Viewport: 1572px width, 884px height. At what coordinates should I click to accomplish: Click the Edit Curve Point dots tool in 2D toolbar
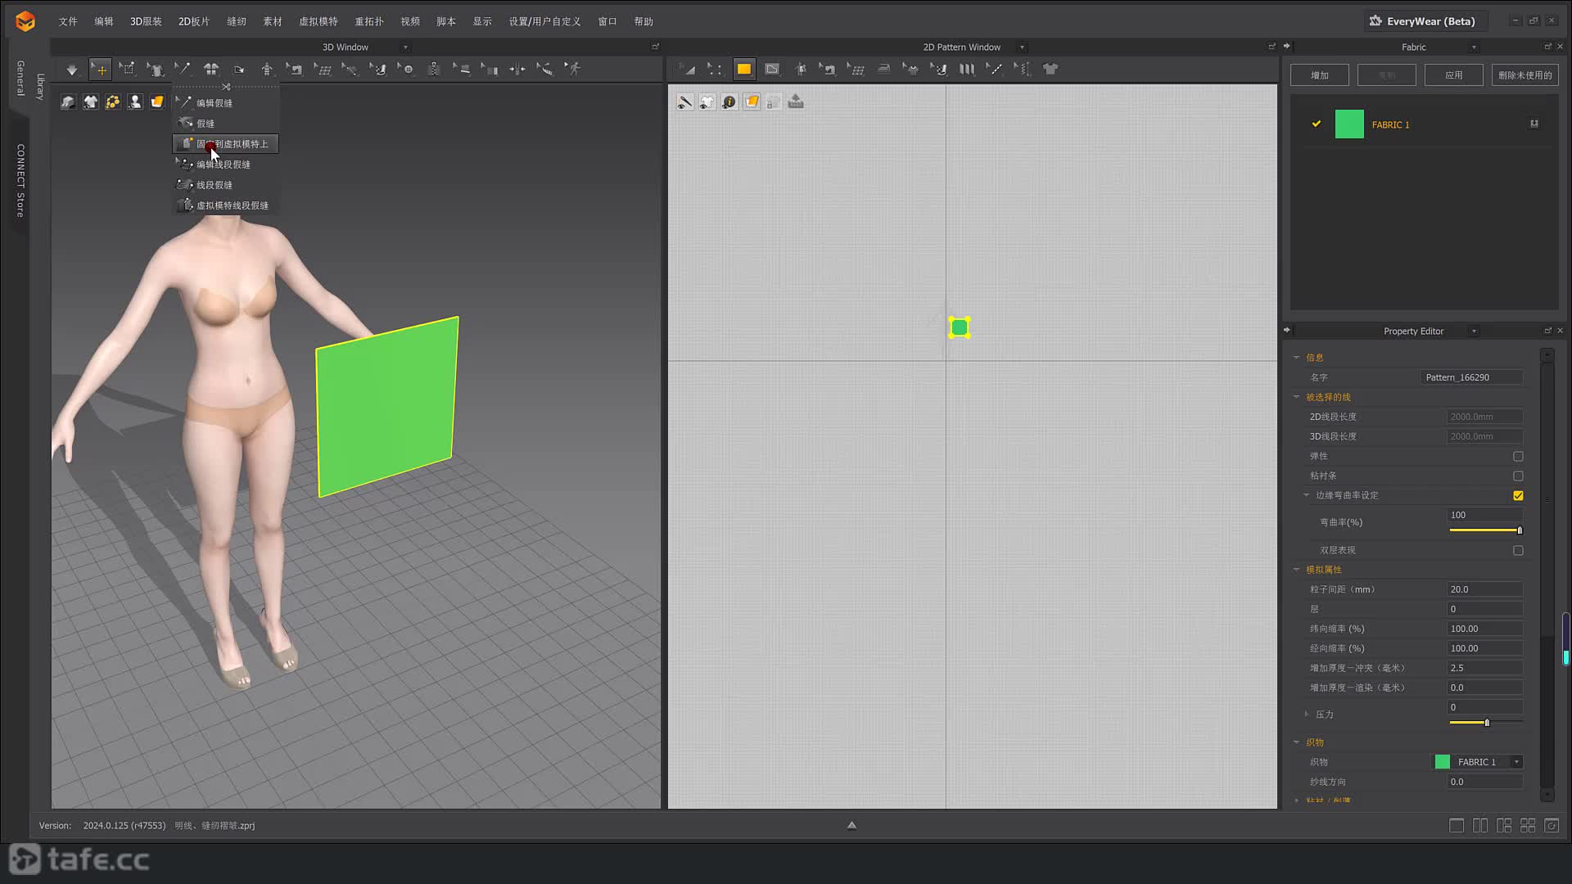(716, 70)
